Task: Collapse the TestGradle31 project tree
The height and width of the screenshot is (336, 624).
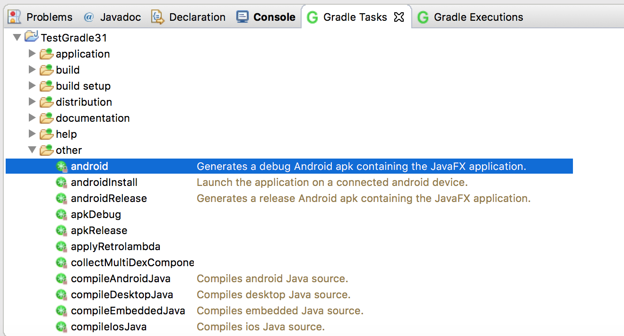Action: pyautogui.click(x=17, y=37)
